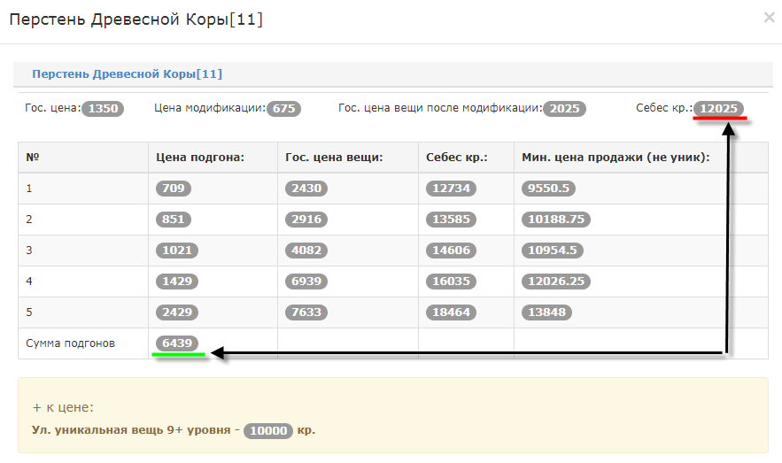Select the Цена модификации badge 675
The width and height of the screenshot is (782, 463).
(284, 109)
